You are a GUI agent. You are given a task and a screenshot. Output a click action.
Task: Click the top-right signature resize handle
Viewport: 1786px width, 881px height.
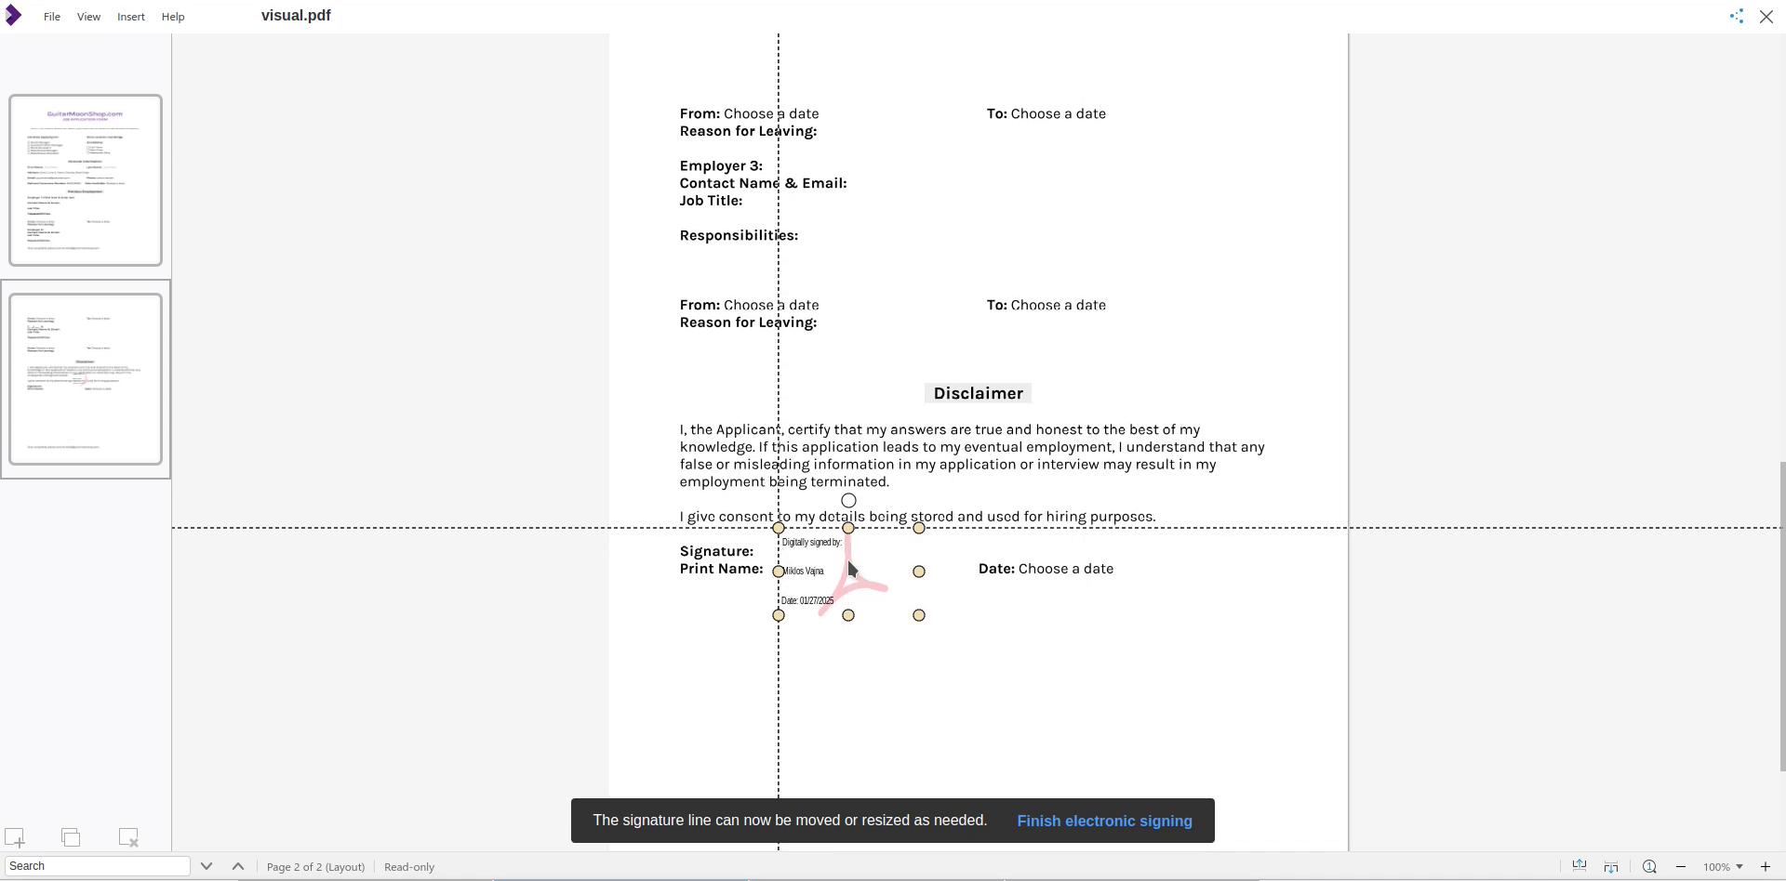pos(919,528)
